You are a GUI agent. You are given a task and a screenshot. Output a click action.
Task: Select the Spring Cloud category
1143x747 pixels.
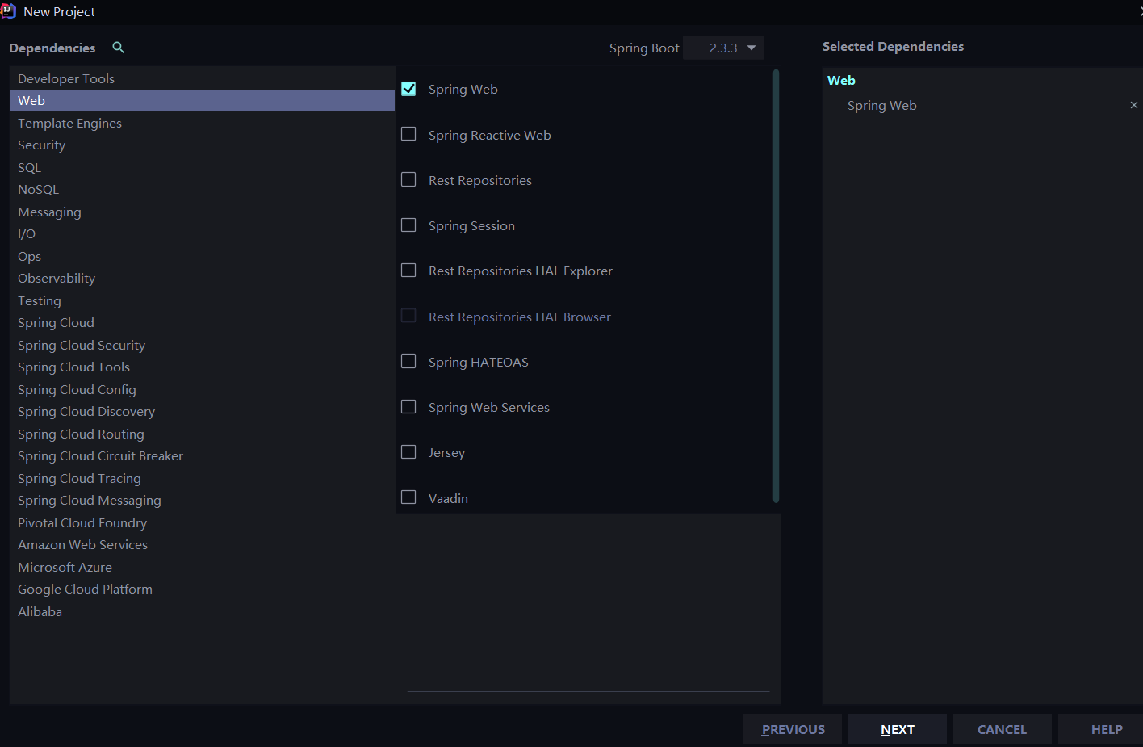point(202,322)
